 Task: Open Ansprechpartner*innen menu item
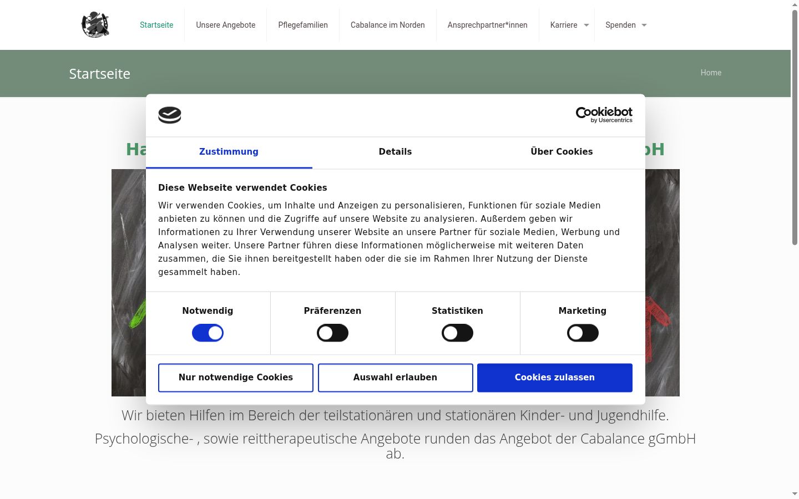point(488,25)
